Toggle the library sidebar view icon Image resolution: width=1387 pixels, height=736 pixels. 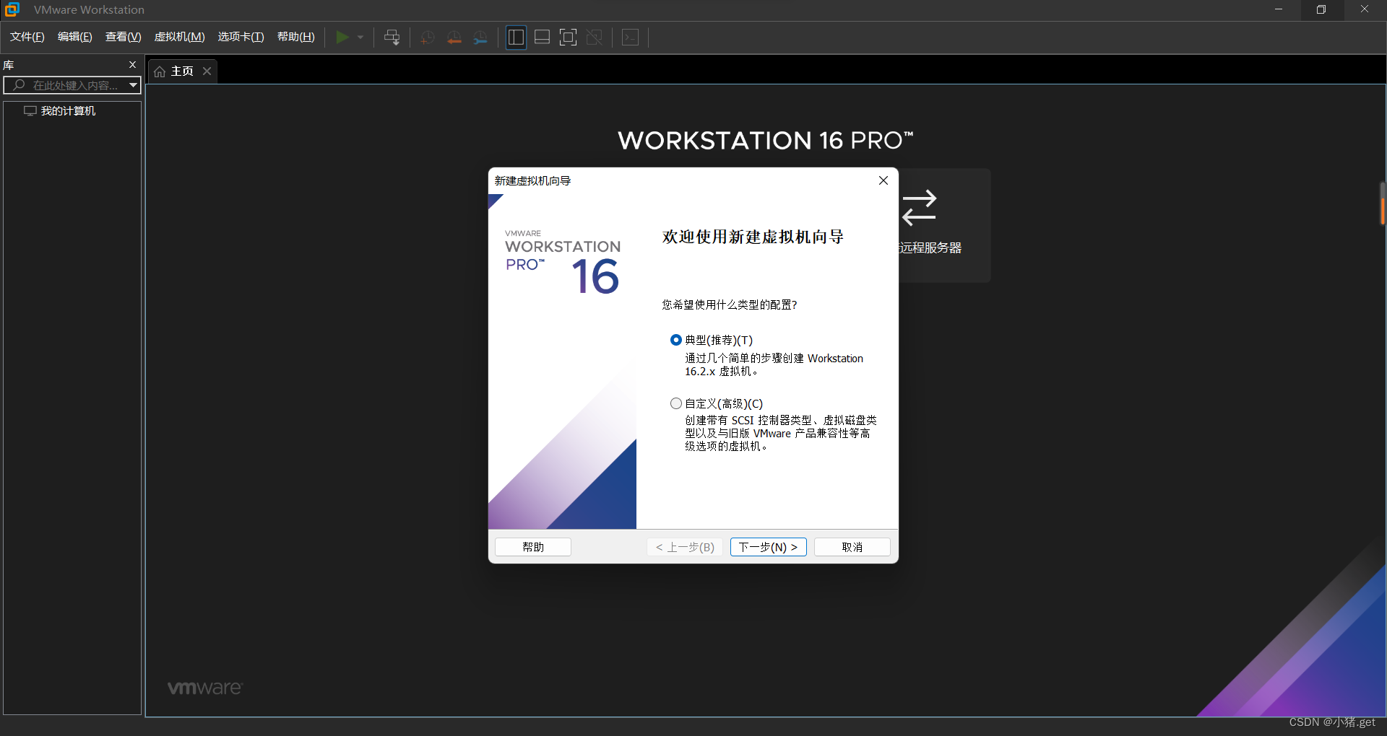click(x=516, y=37)
